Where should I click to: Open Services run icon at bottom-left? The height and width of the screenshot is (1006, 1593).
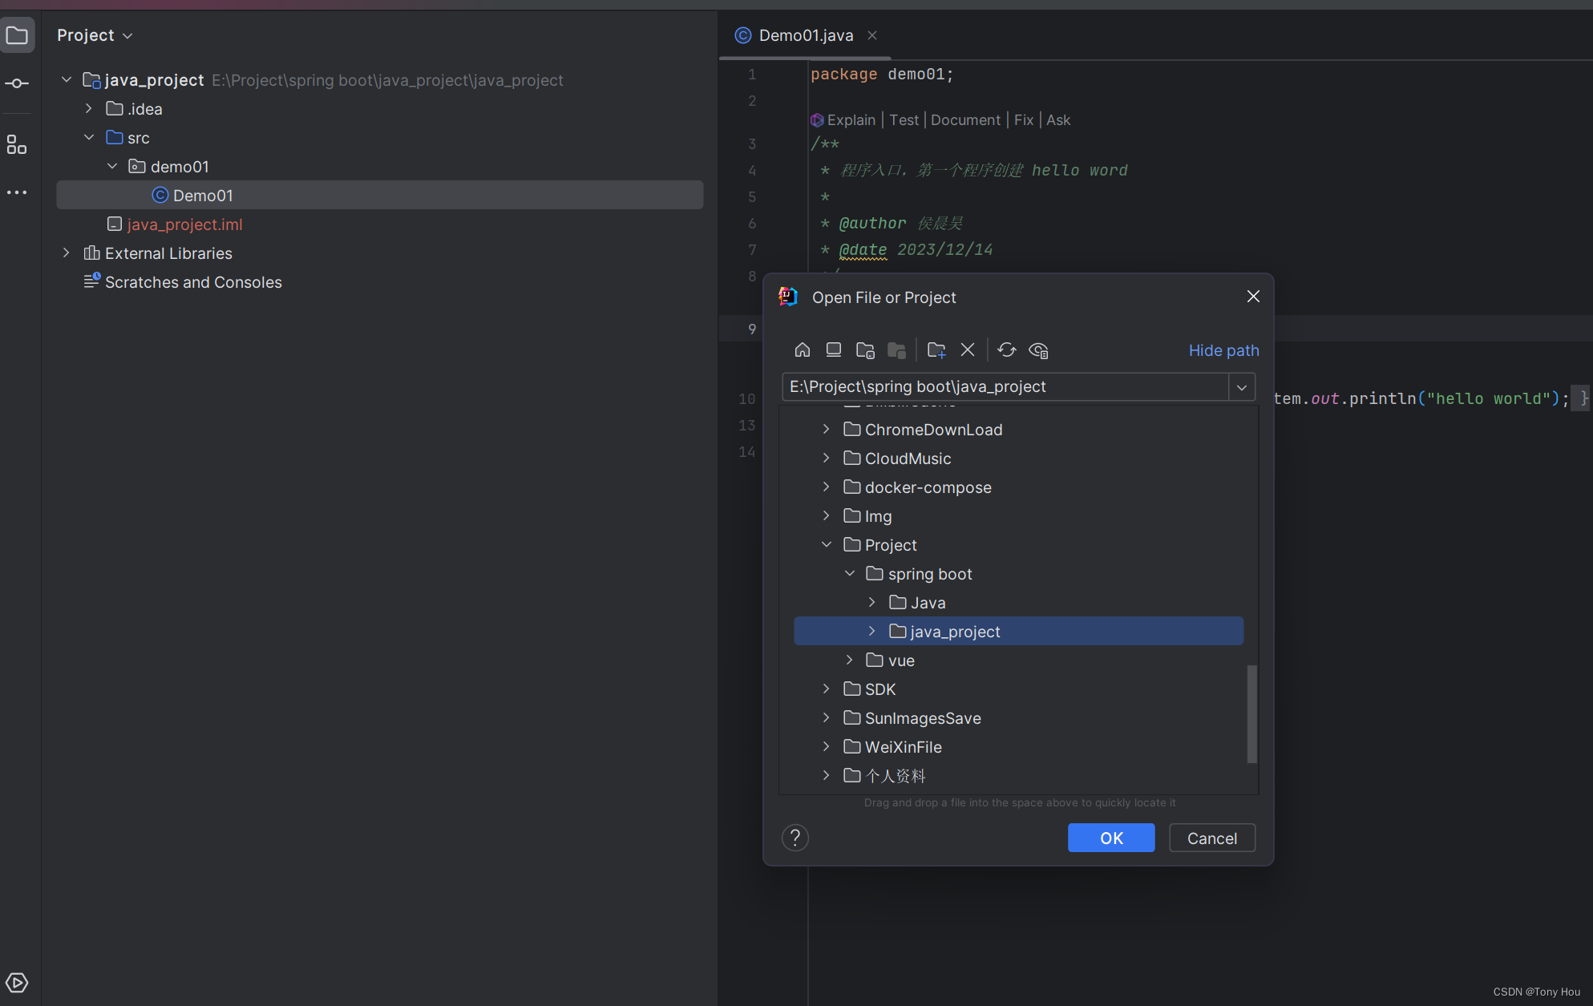pyautogui.click(x=17, y=982)
